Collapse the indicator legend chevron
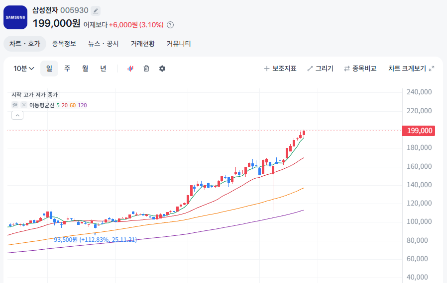This screenshot has height=283, width=447. coord(17,115)
